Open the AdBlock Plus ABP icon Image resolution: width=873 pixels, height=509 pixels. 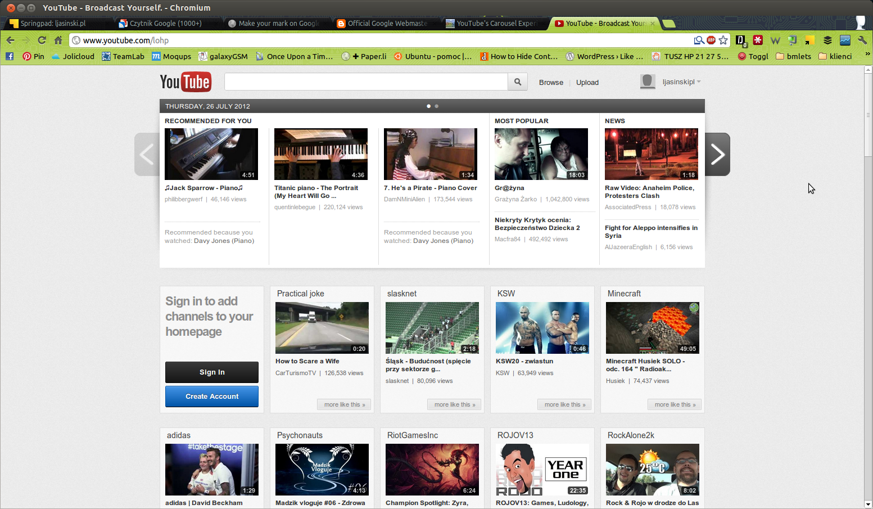(x=711, y=40)
